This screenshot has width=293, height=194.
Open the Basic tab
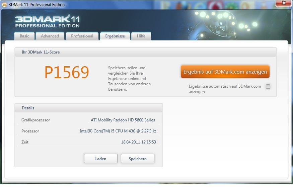24,36
